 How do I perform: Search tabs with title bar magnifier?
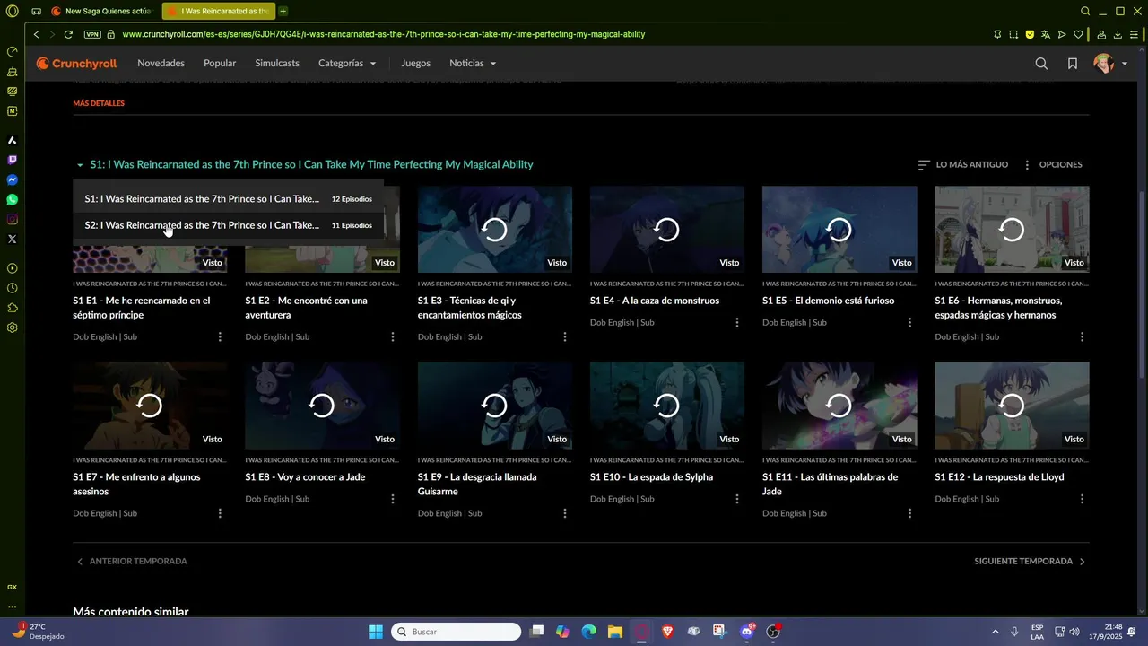[x=1085, y=12]
